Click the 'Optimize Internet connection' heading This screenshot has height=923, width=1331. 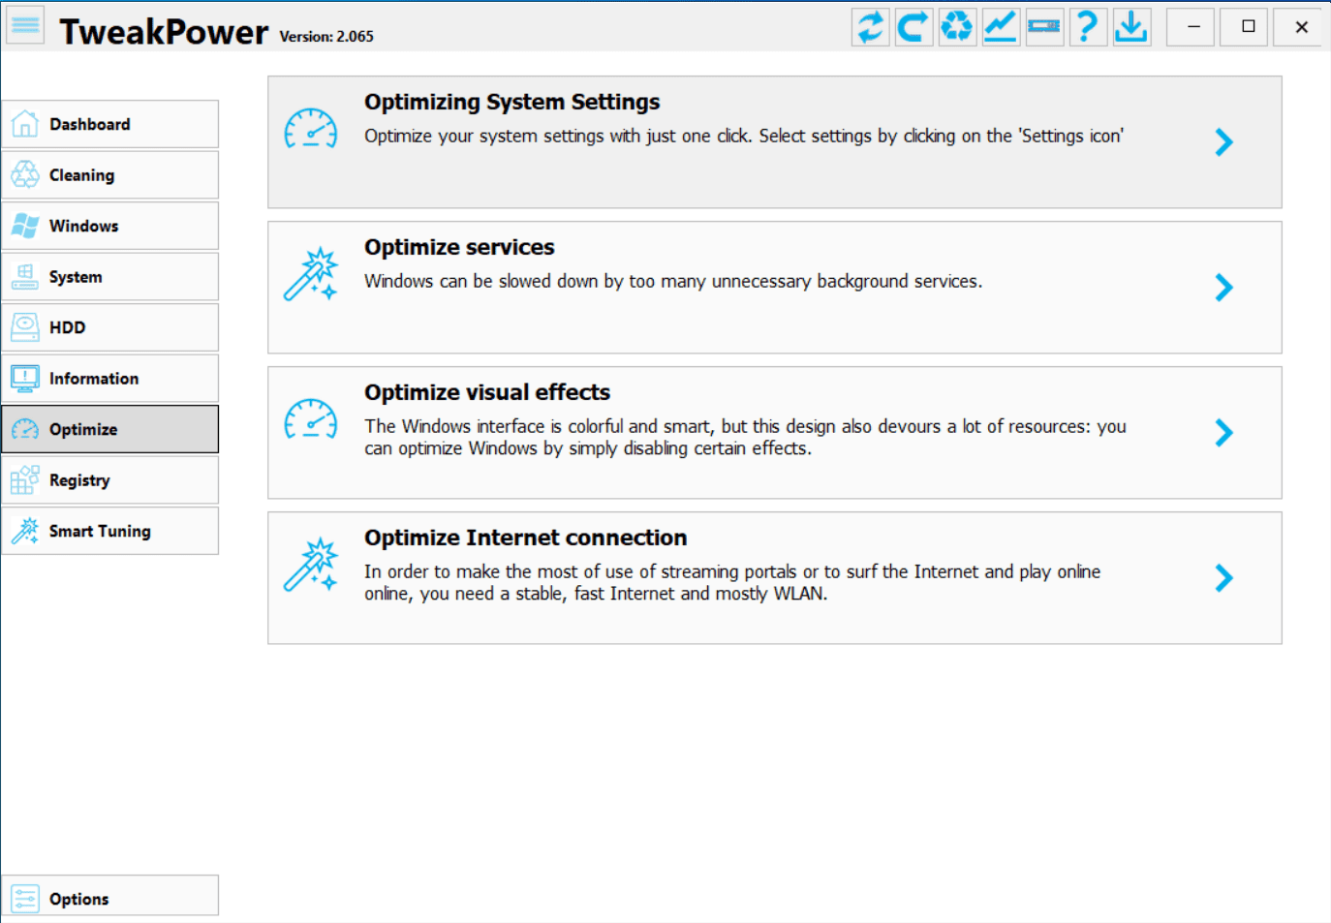coord(526,538)
